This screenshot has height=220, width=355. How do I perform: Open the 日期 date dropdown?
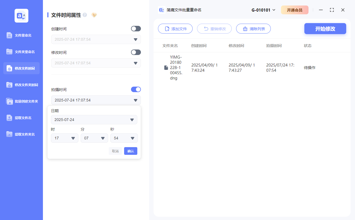94,120
